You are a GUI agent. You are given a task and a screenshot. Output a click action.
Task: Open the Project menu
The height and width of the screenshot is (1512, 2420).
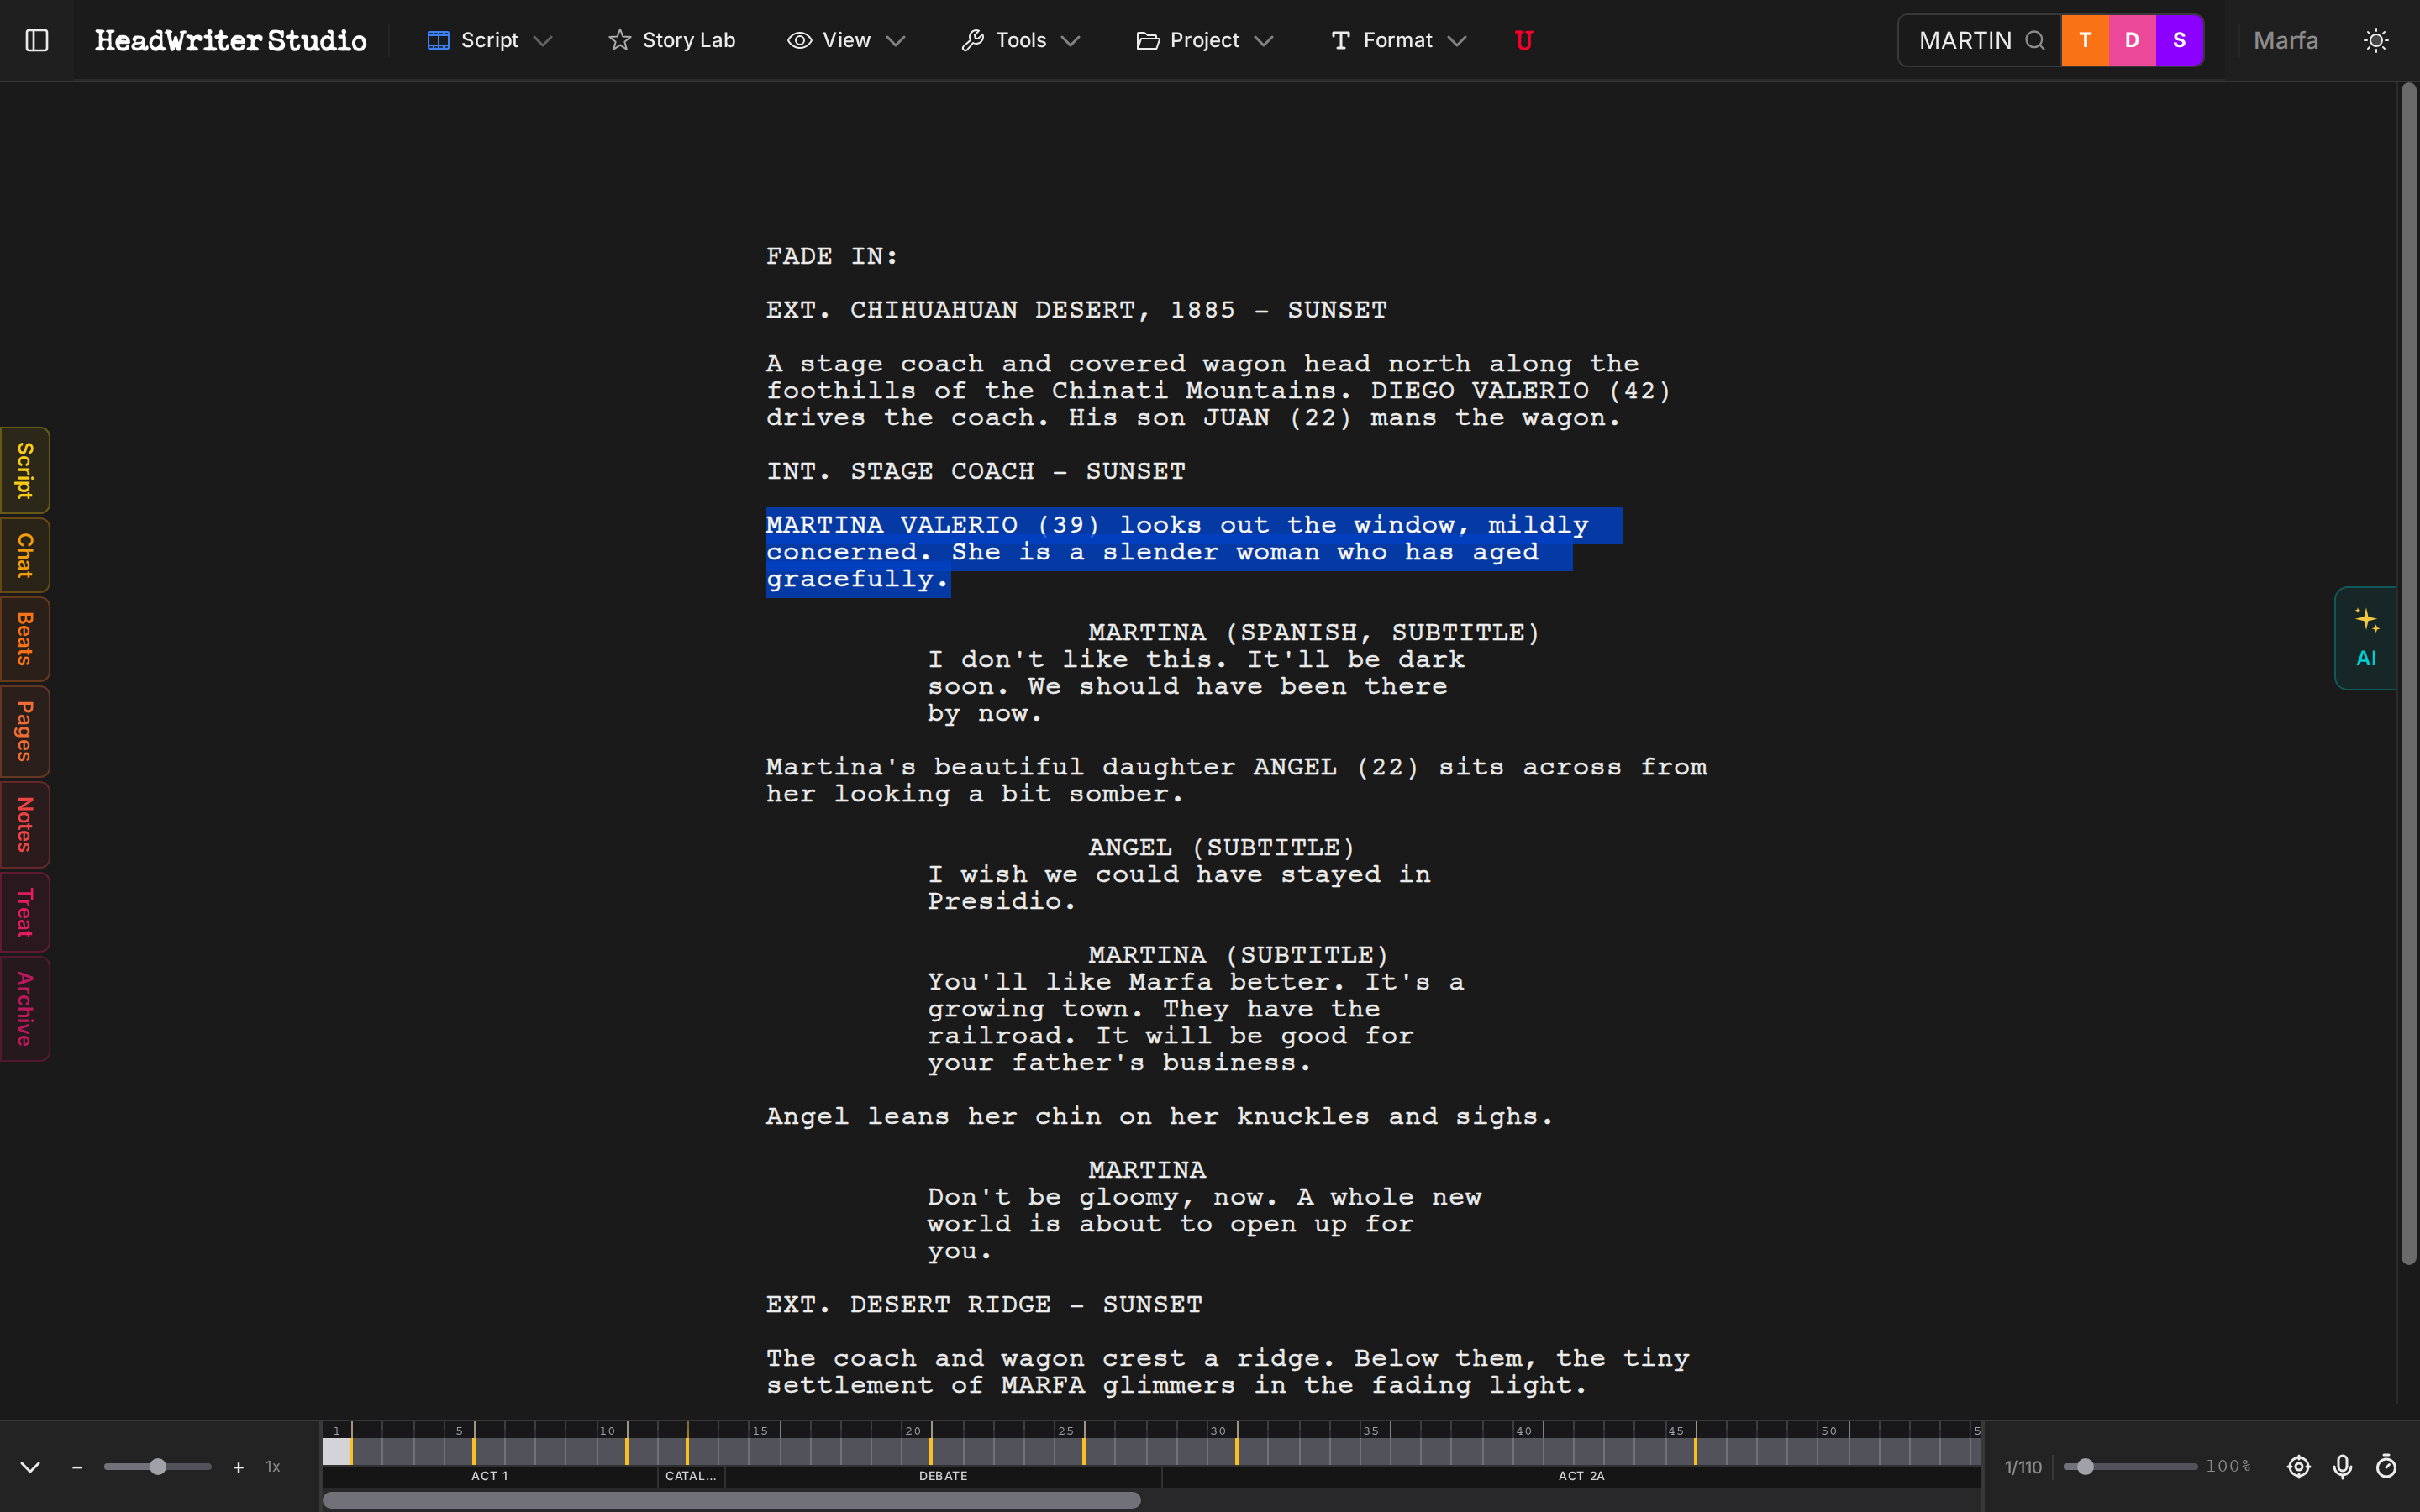click(x=1204, y=40)
